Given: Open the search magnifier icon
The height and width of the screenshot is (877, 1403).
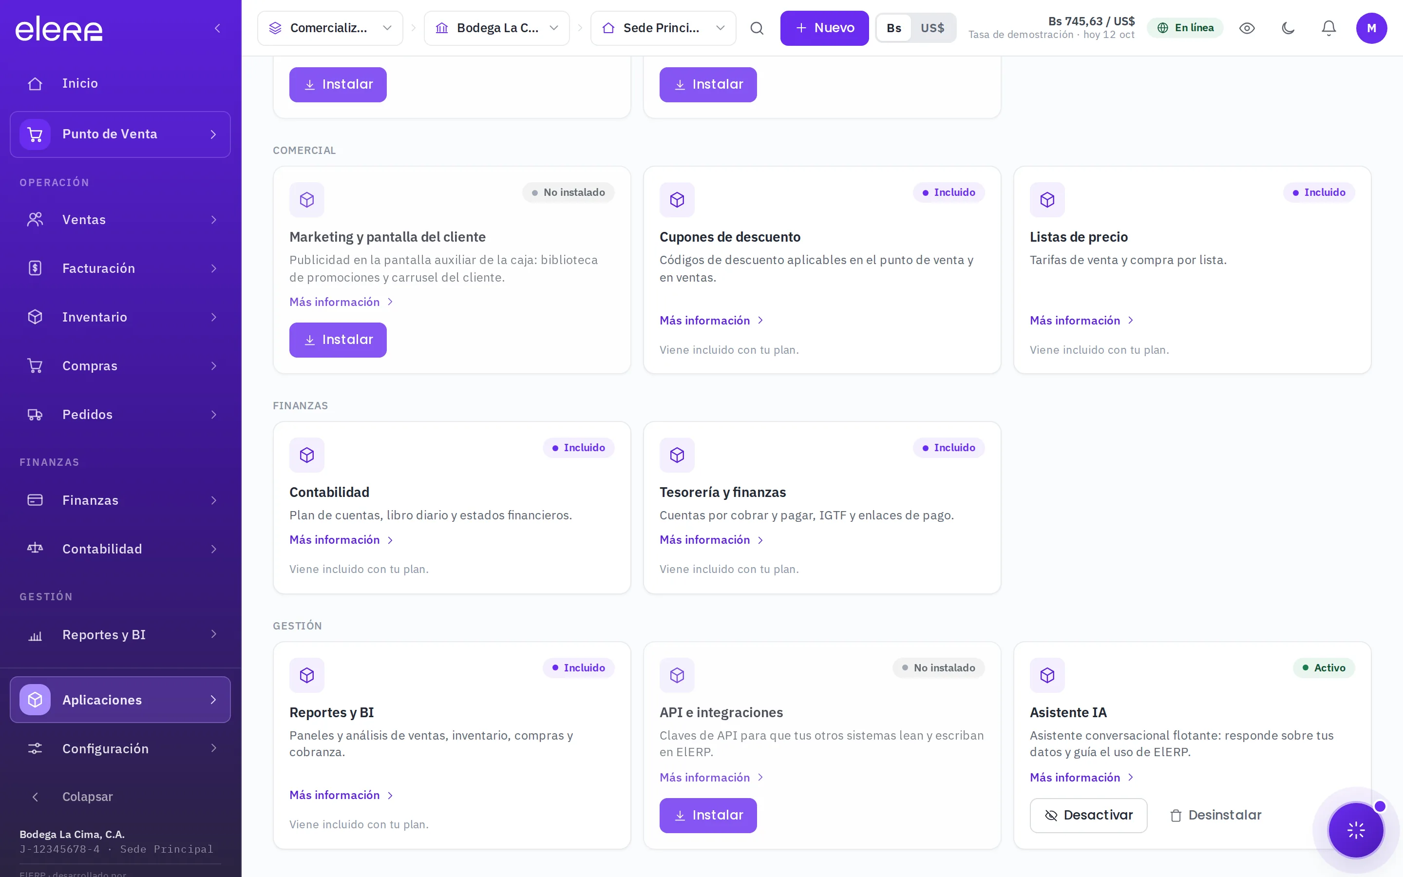Looking at the screenshot, I should [x=757, y=28].
